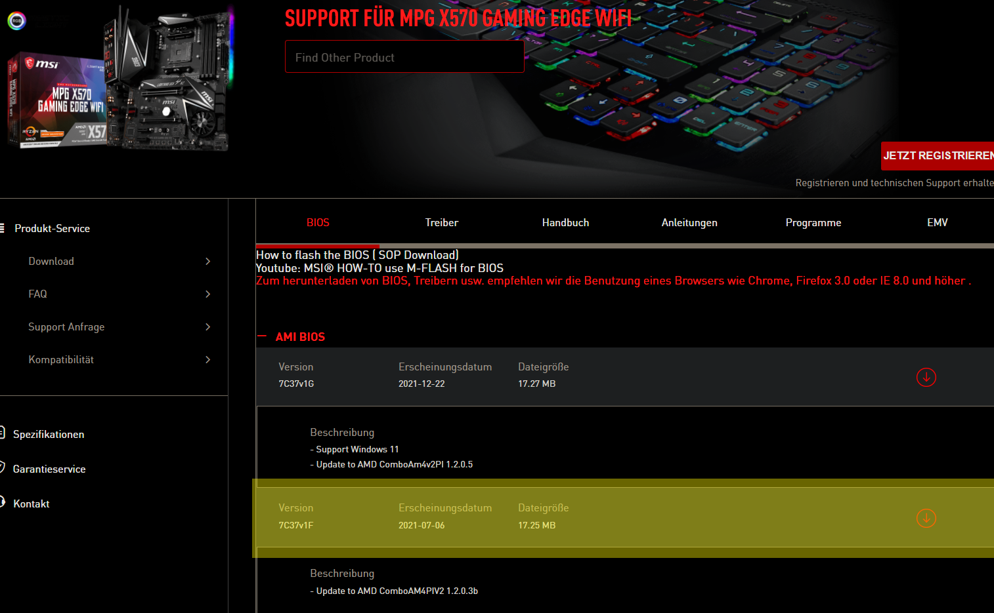Click the Kontakt headset icon

click(2, 502)
